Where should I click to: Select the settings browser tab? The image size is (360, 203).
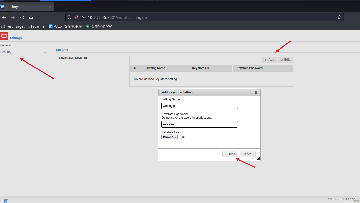(x=27, y=7)
